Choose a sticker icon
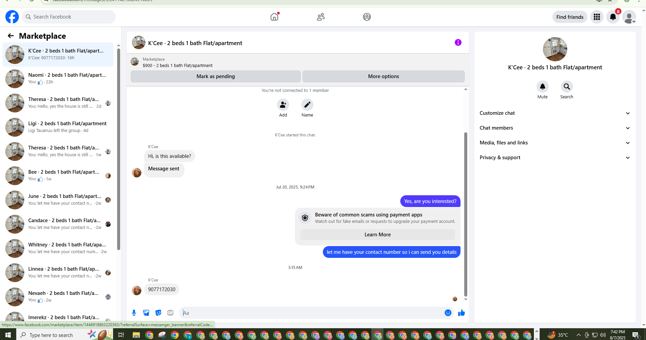646x340 pixels. pyautogui.click(x=158, y=313)
